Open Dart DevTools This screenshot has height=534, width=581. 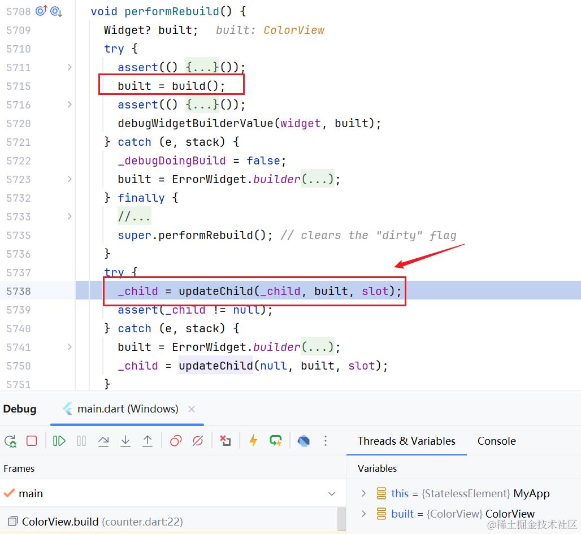(x=303, y=441)
